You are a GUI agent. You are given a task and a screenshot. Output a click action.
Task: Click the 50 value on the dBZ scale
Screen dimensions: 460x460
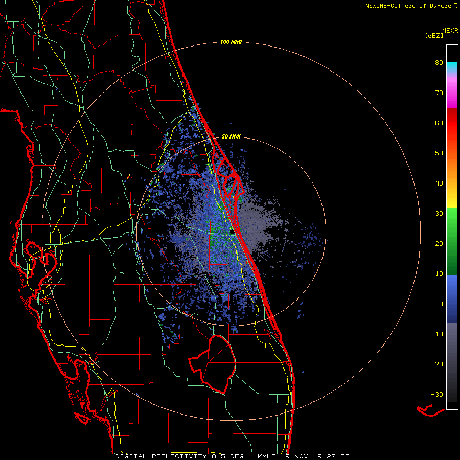point(439,153)
